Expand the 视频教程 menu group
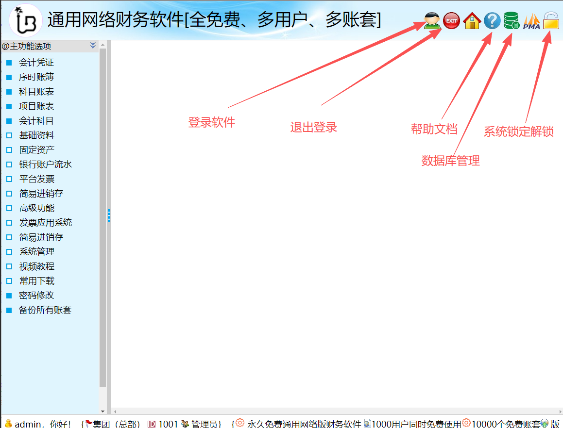The width and height of the screenshot is (563, 428). tap(36, 266)
